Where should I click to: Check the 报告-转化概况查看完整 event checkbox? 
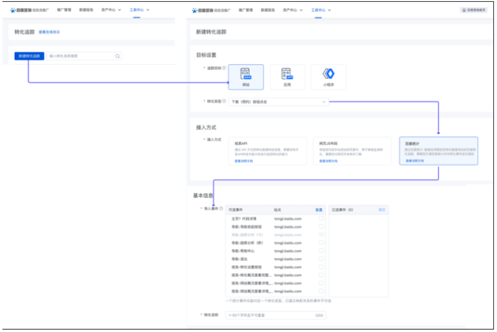(321, 275)
